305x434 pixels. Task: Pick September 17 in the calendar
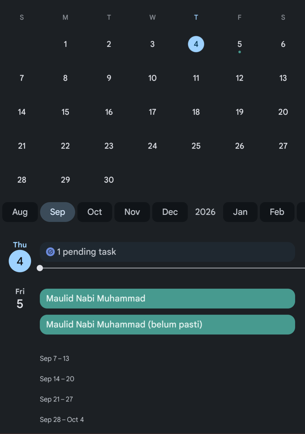152,112
